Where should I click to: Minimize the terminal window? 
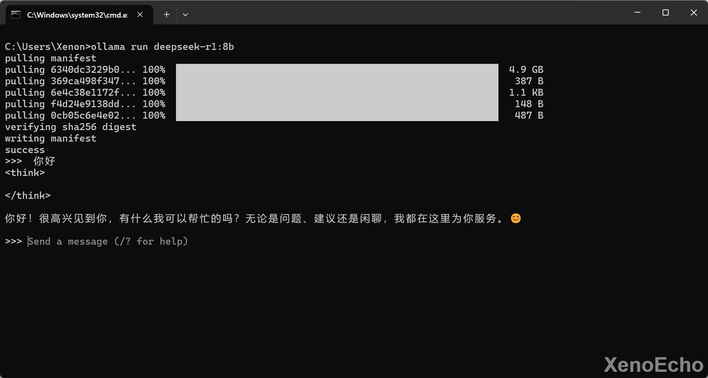click(x=637, y=13)
